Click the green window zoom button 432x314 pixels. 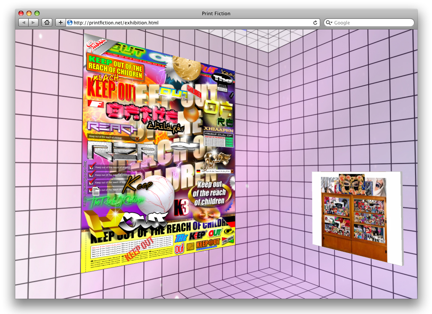pyautogui.click(x=37, y=13)
